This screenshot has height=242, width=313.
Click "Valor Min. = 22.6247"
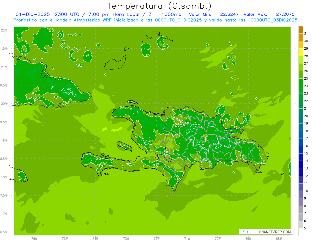tap(214, 14)
